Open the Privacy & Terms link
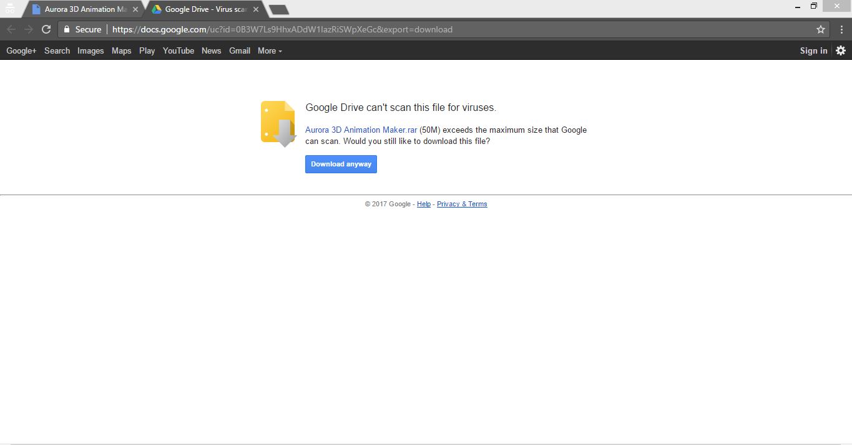The width and height of the screenshot is (852, 445). (462, 204)
